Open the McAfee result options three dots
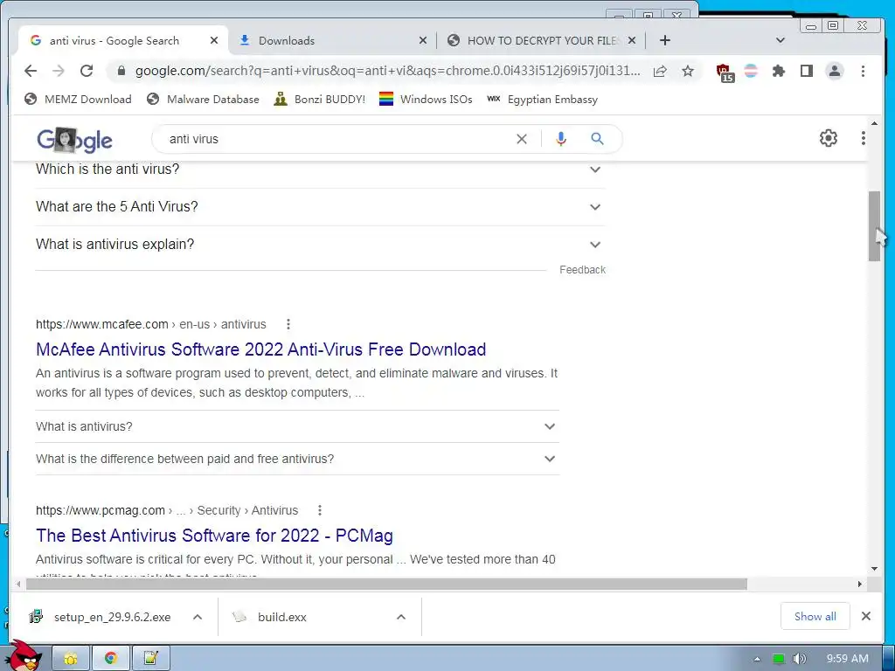 coord(288,324)
